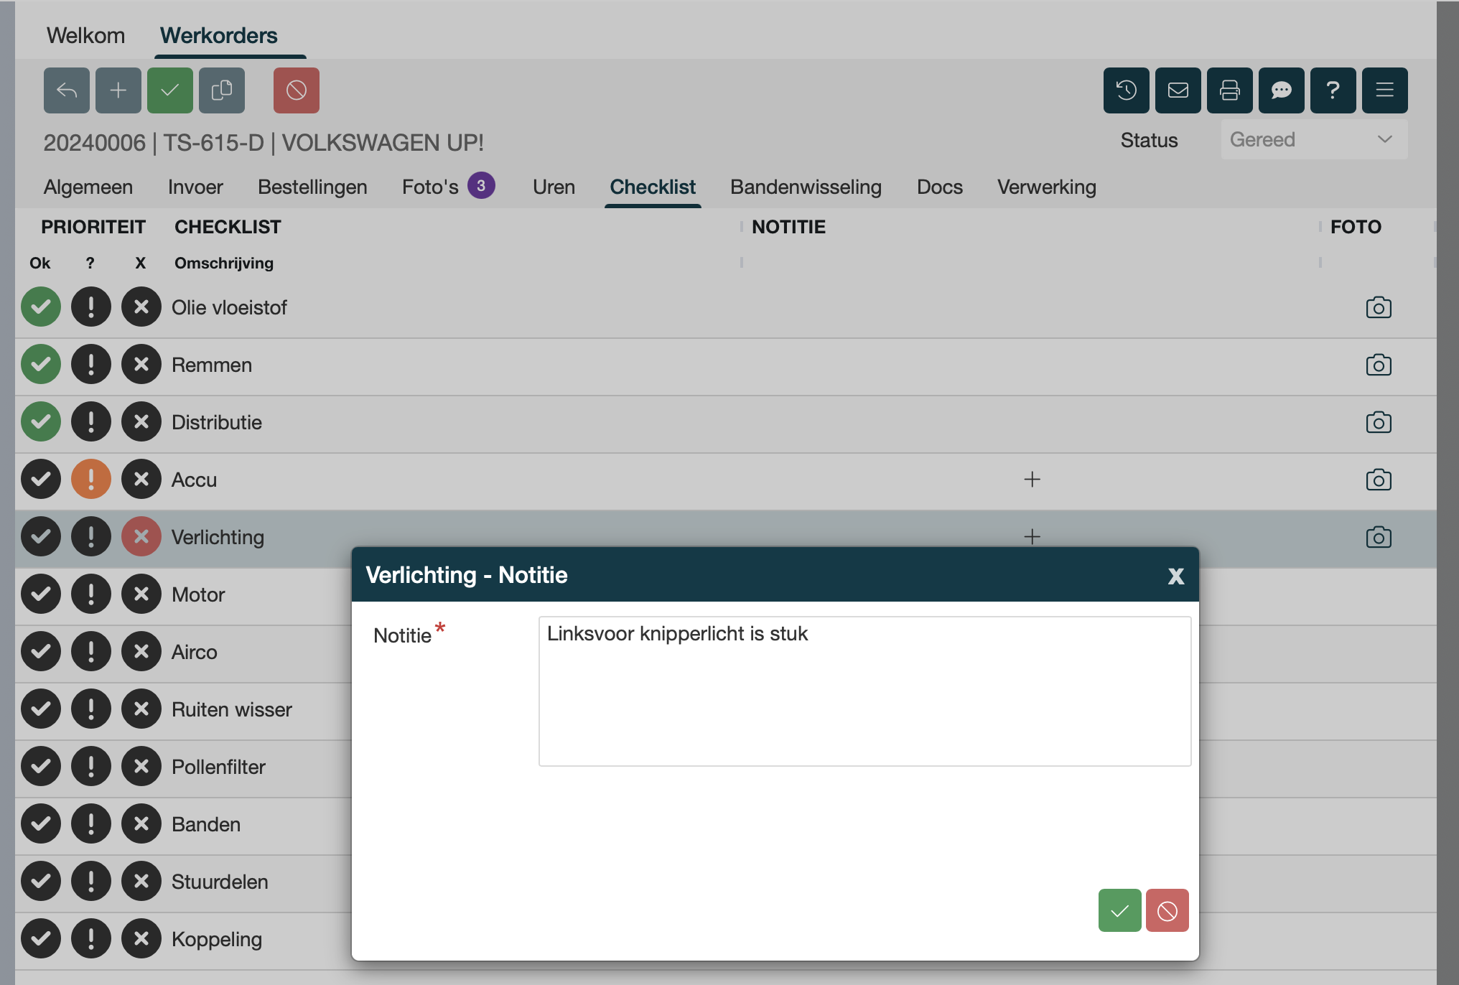Screen dimensions: 1459x985
Task: Click into the Notitie text area
Action: click(x=864, y=691)
